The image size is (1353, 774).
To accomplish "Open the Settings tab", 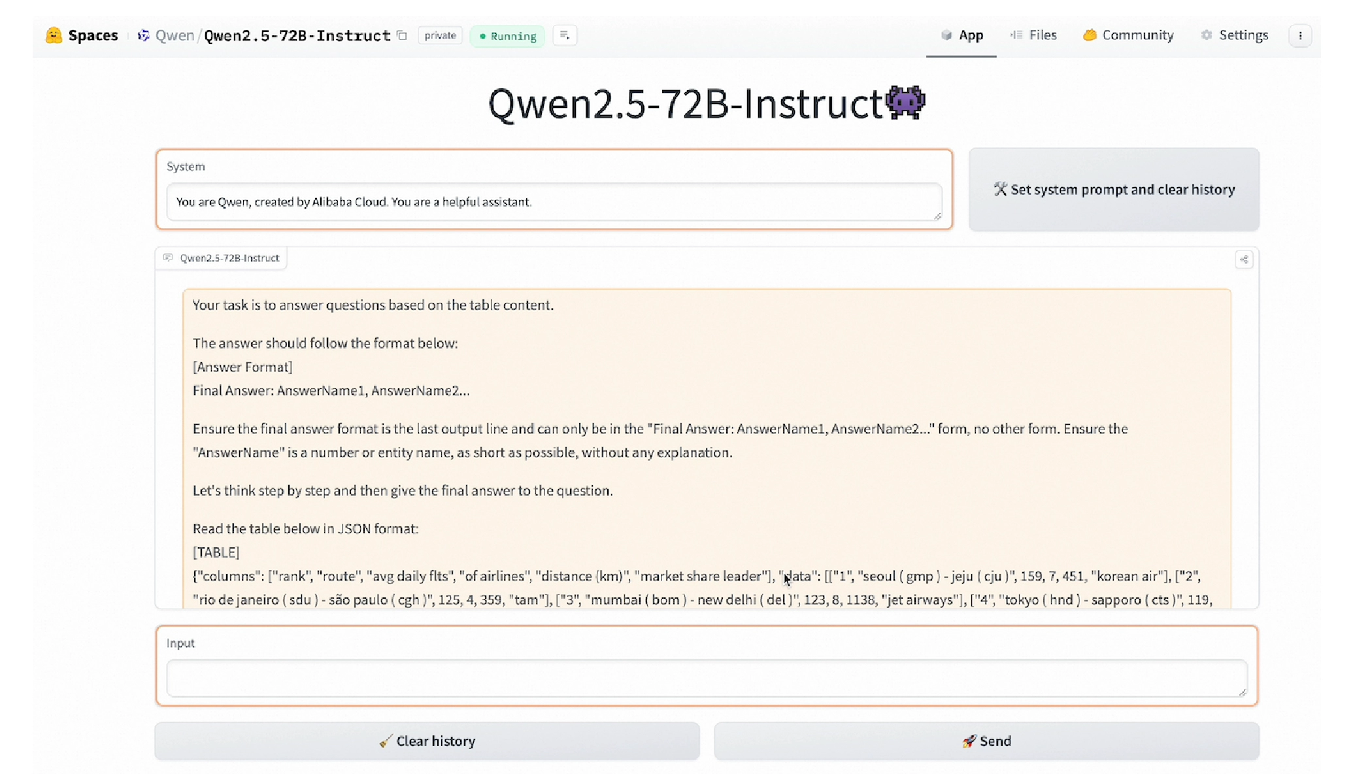I will point(1235,35).
